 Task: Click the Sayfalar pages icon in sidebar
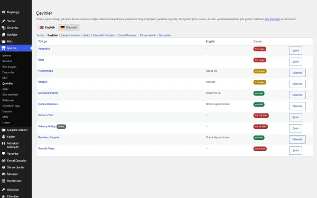coord(4,34)
